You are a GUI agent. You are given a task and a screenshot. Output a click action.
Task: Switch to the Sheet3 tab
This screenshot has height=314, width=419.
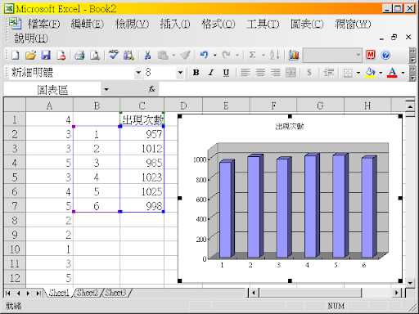tap(116, 293)
